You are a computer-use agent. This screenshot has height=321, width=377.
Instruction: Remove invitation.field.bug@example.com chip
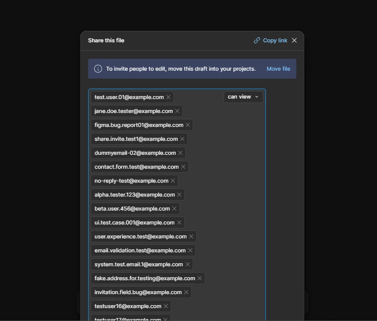[186, 292]
